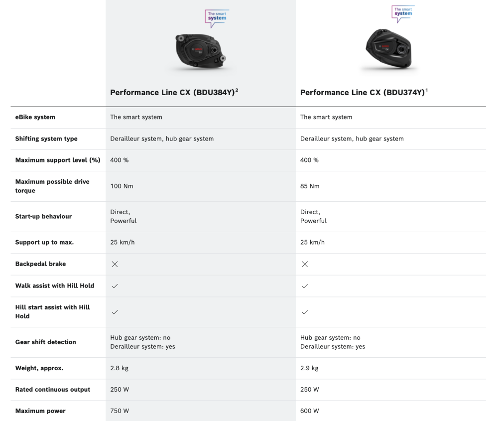Select the Gear shift detection row label
The height and width of the screenshot is (421, 498).
click(45, 342)
